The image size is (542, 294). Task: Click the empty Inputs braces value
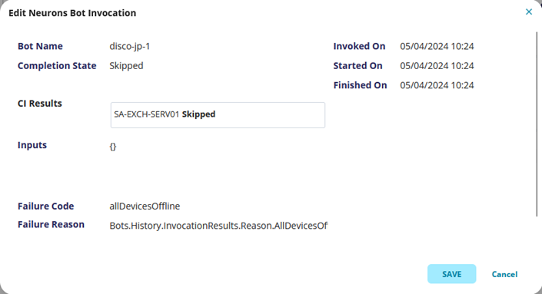(113, 147)
